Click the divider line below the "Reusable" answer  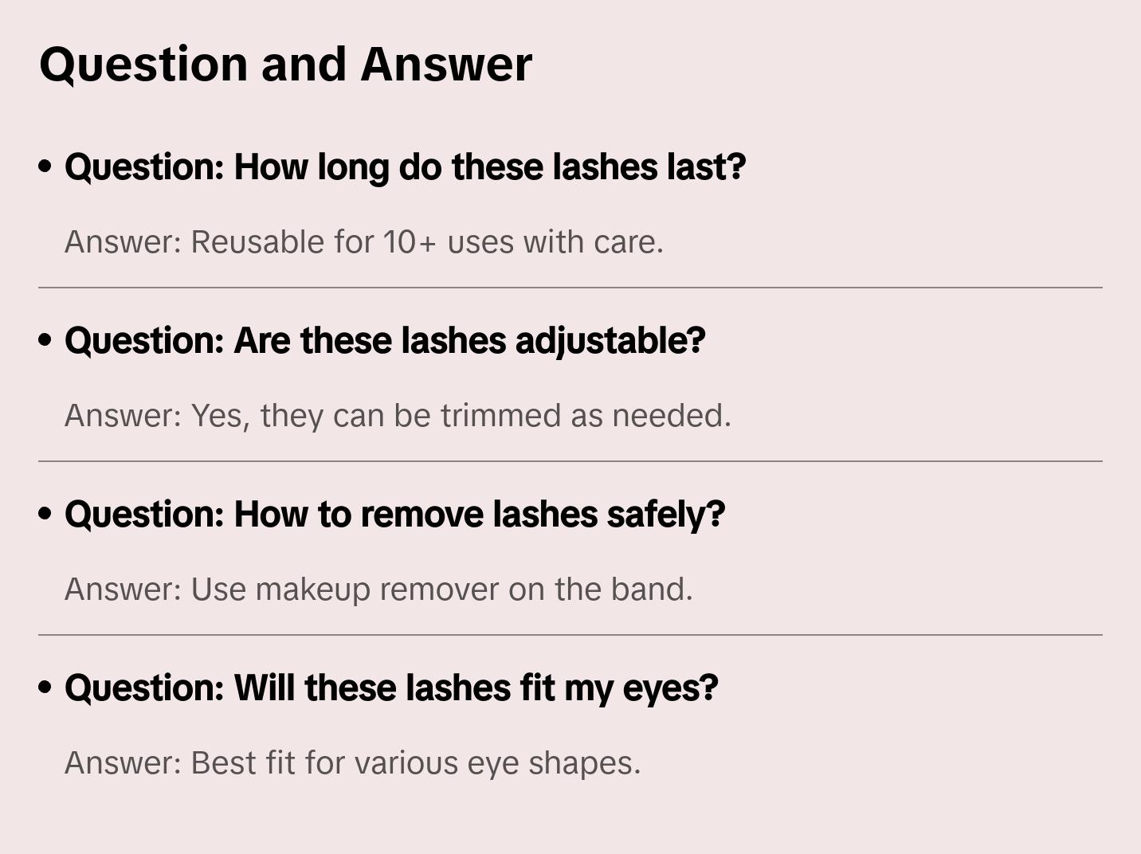click(x=570, y=288)
